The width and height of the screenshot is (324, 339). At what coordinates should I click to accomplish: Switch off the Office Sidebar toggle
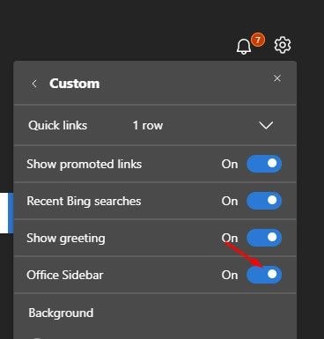coord(264,275)
